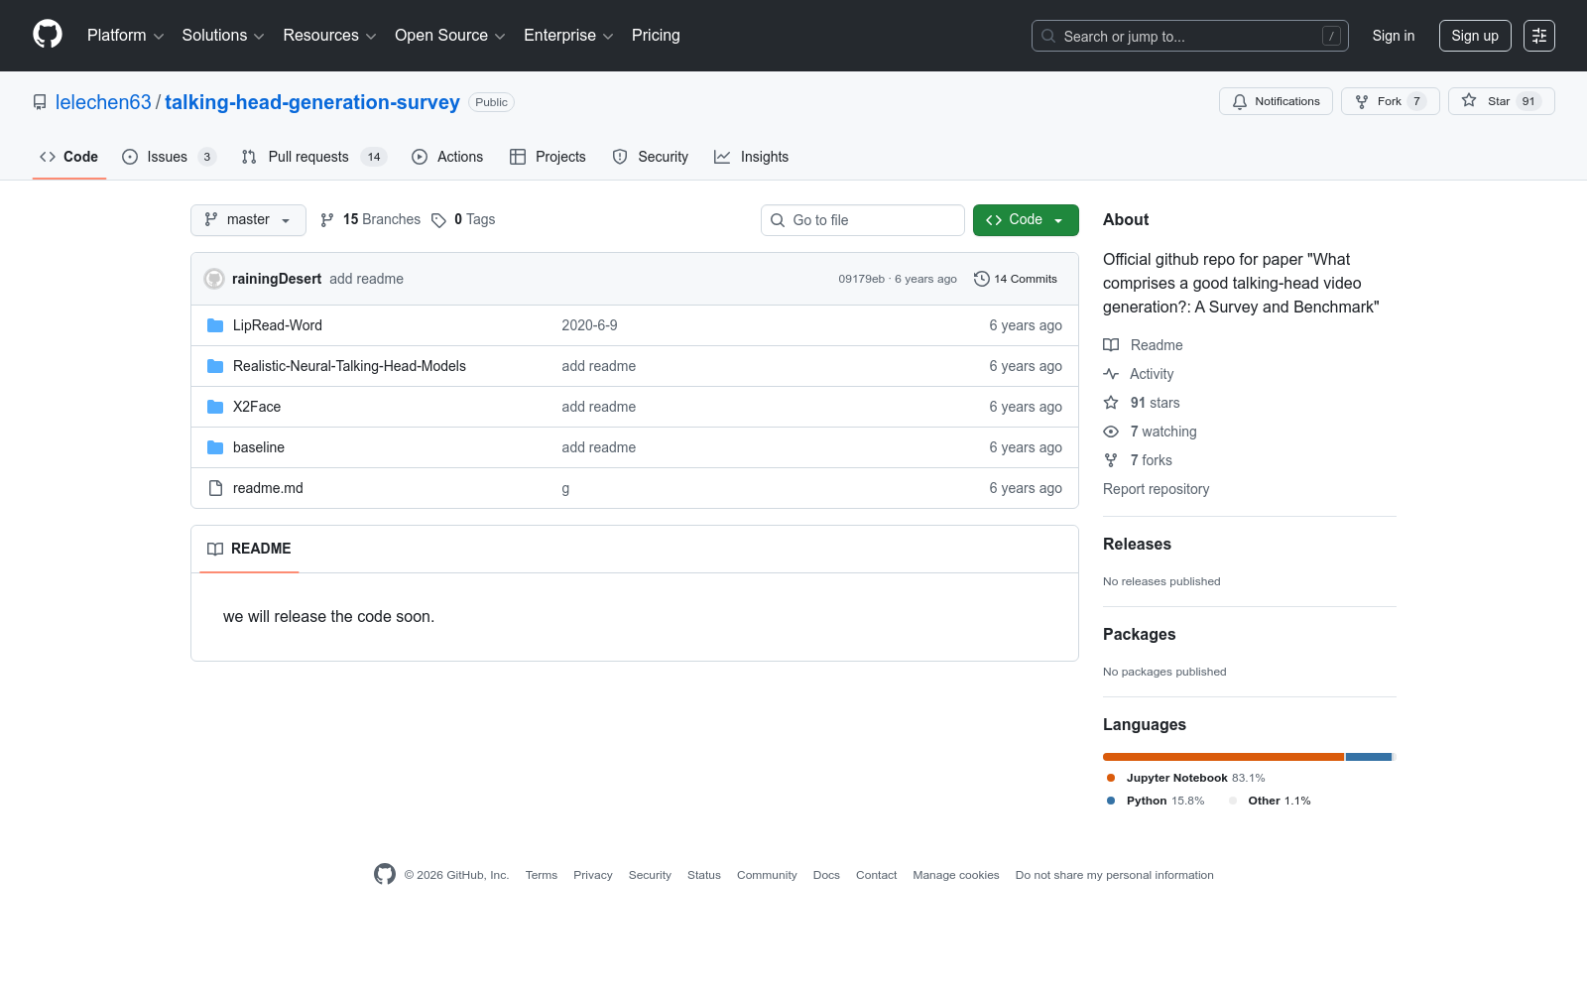Click the star icon in Star button

[1469, 101]
